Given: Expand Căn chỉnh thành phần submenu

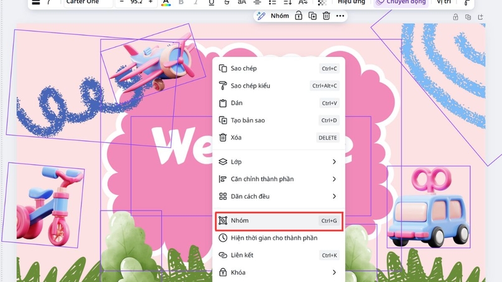Looking at the screenshot, I should coord(279,179).
